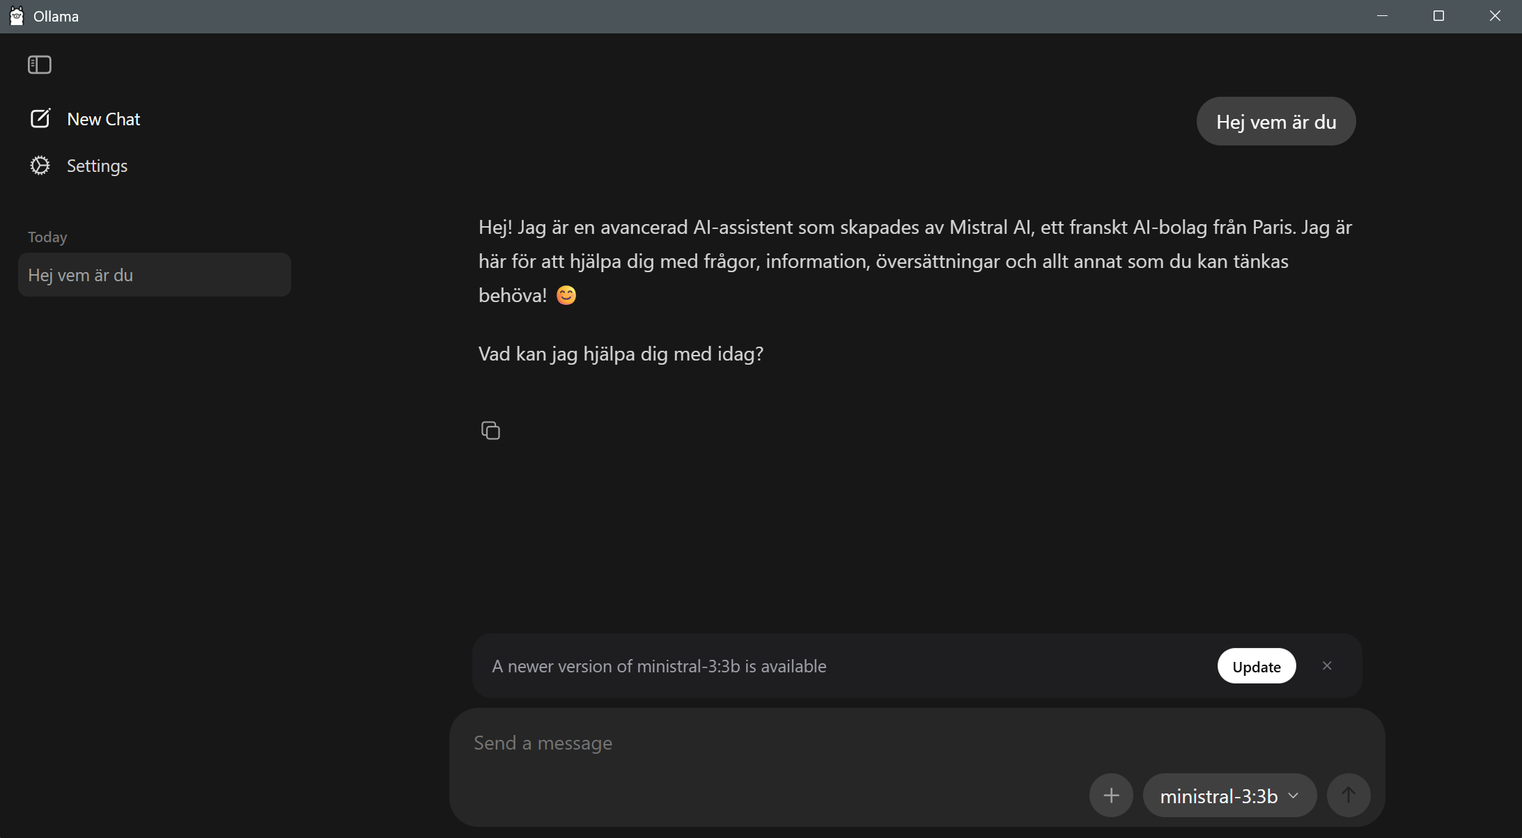This screenshot has width=1522, height=838.
Task: Click the chevron next to ministral-3:3b
Action: click(x=1294, y=796)
